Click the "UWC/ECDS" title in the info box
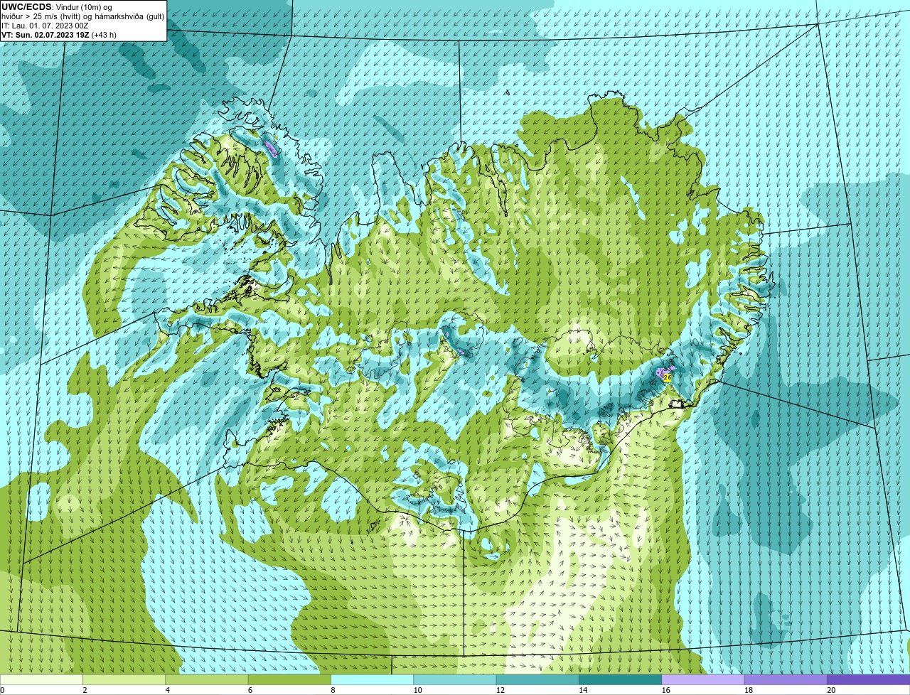 click(x=26, y=6)
